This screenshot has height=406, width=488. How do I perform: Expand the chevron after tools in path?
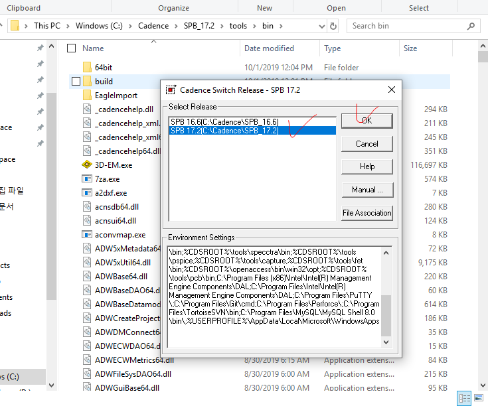254,26
